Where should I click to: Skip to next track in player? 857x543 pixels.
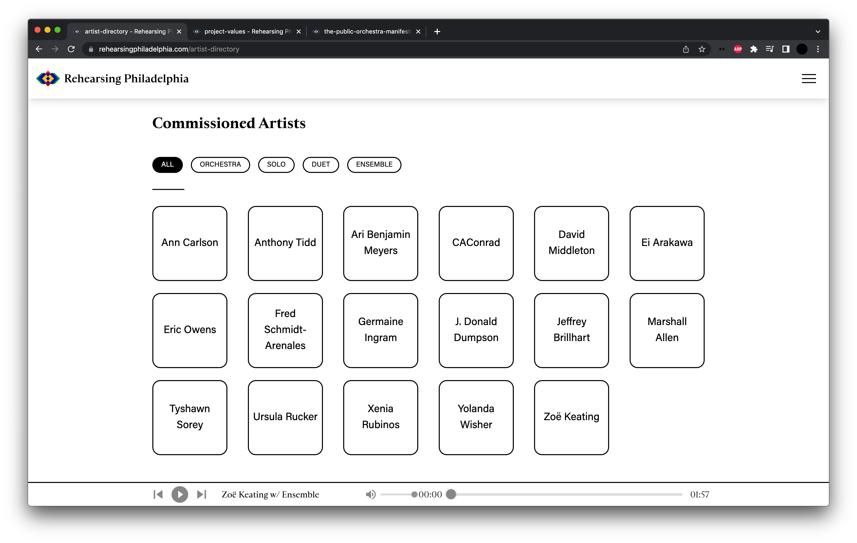pos(201,494)
